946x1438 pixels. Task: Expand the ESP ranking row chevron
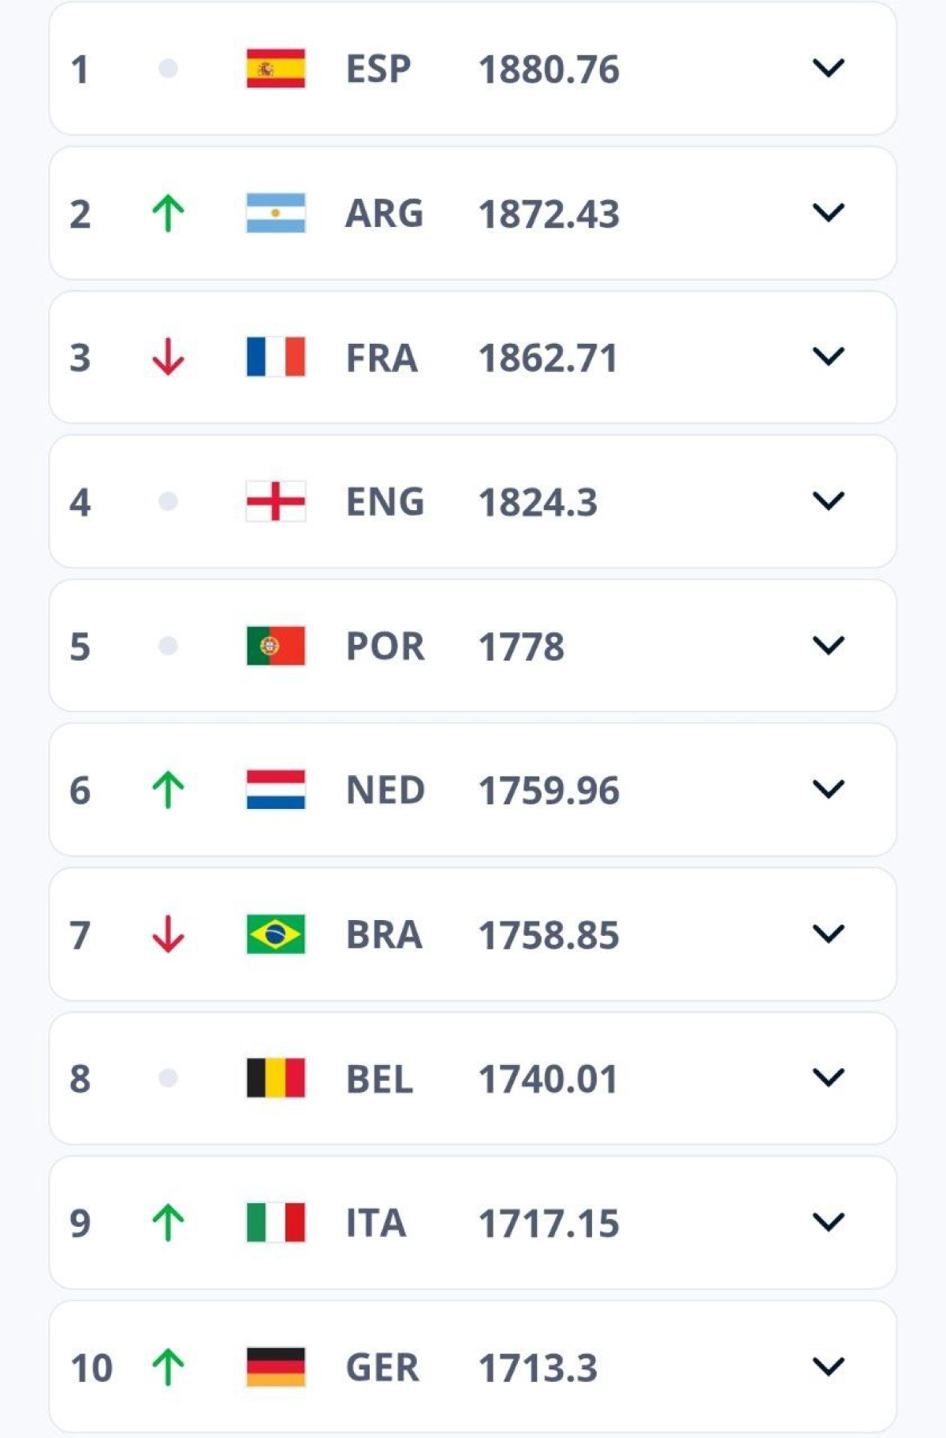(828, 69)
